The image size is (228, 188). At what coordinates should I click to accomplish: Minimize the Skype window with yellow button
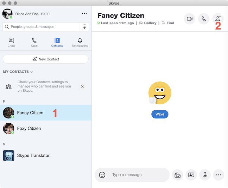10,3
